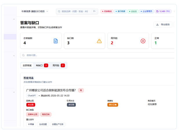Click the magnifier icon in the top search box
179x131 pixels.
tap(59, 11)
